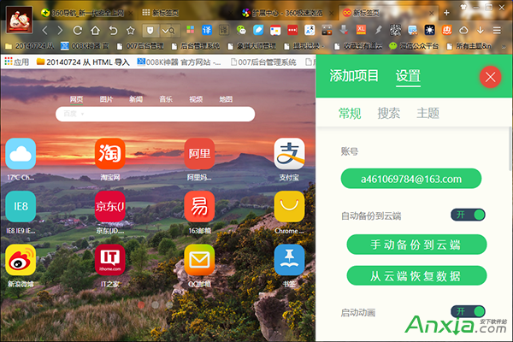
Task: Toggle the 启动动画 switch
Action: click(x=468, y=311)
